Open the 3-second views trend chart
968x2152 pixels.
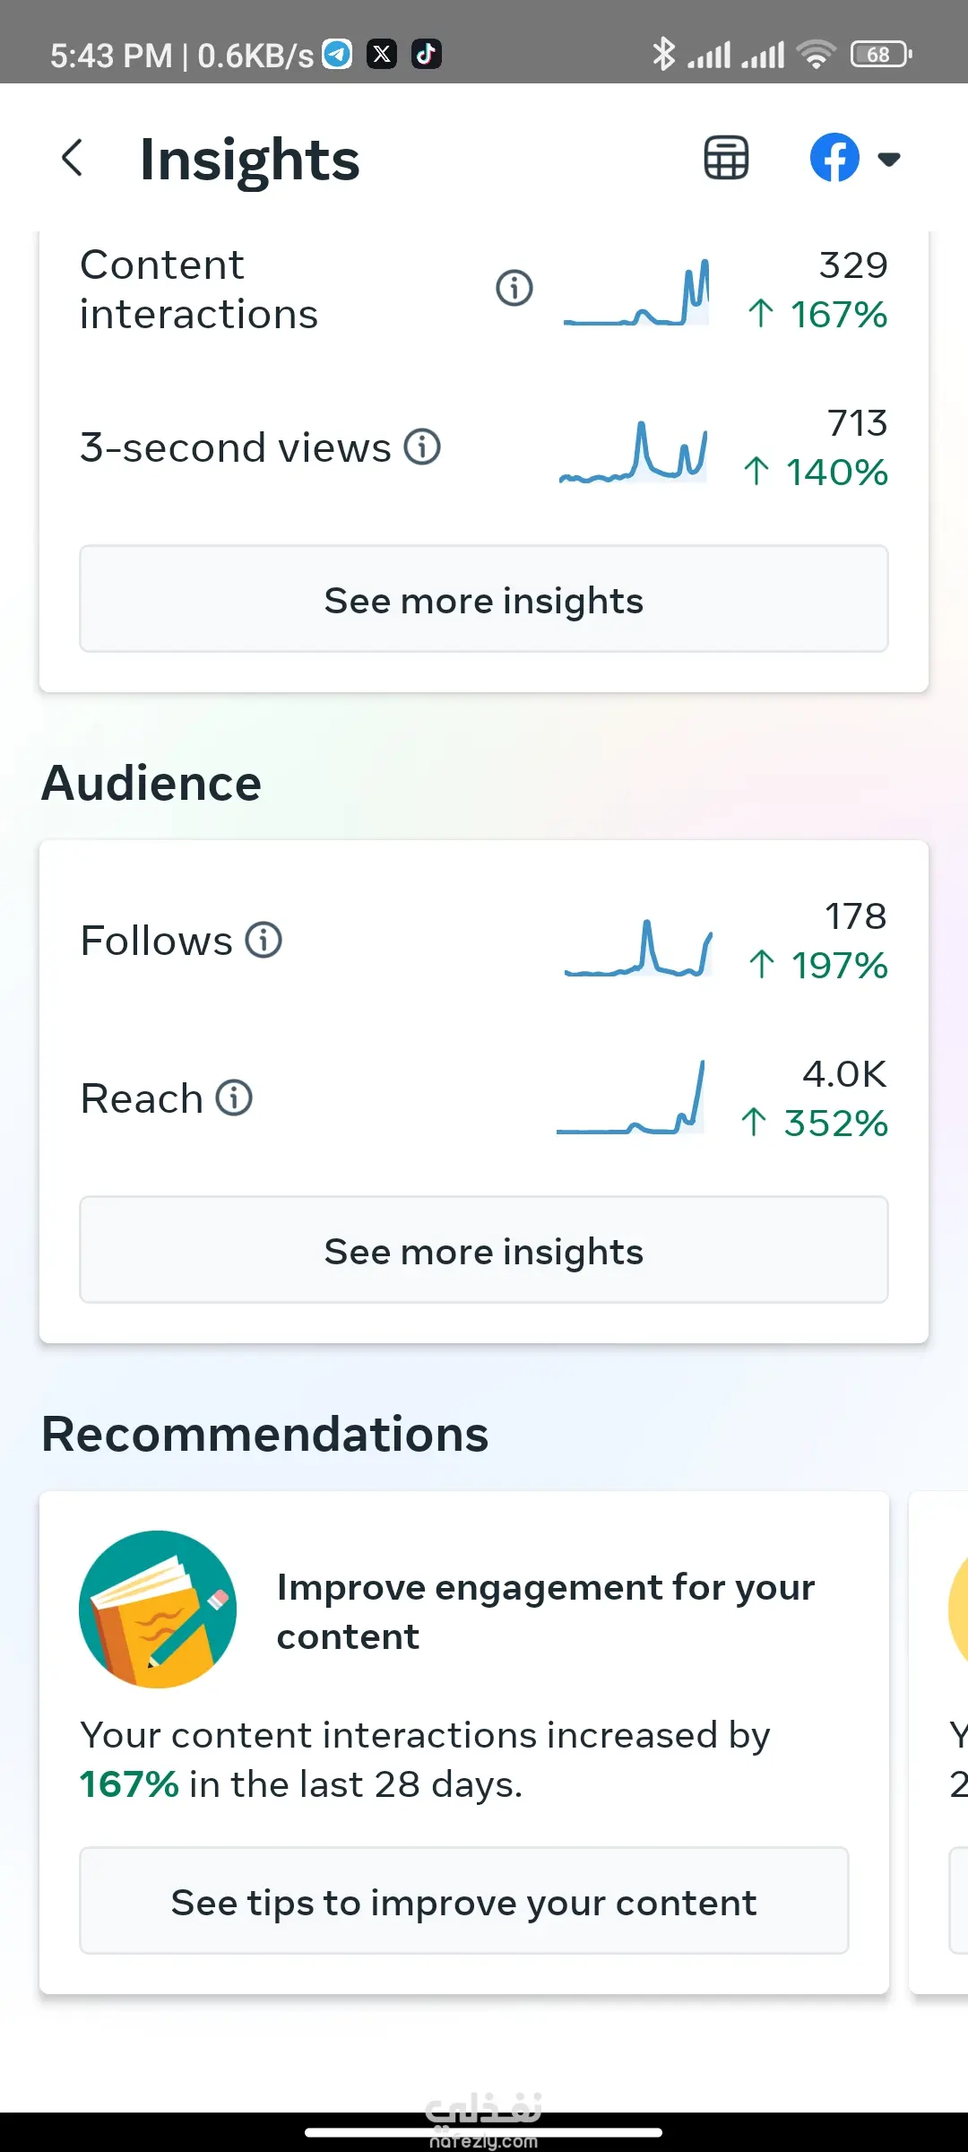tap(634, 453)
